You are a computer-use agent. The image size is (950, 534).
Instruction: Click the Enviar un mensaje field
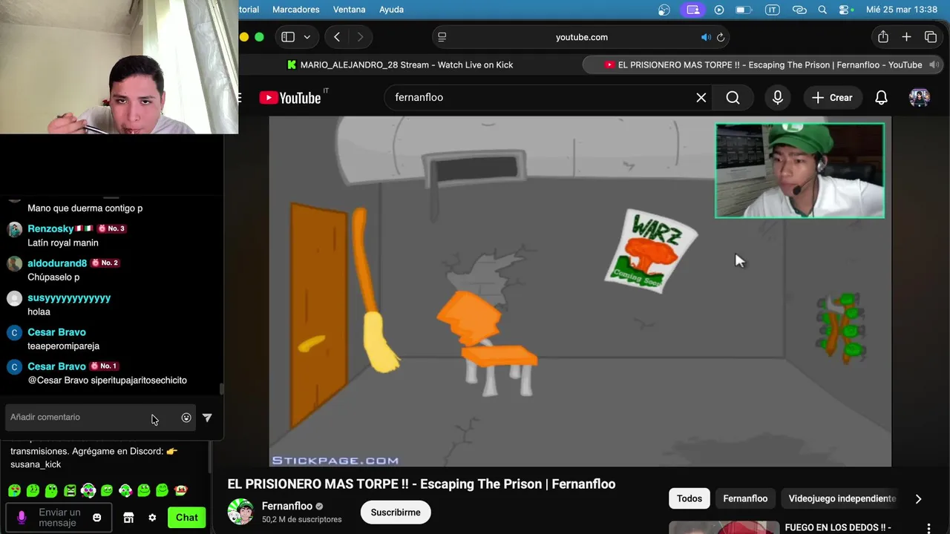click(59, 518)
